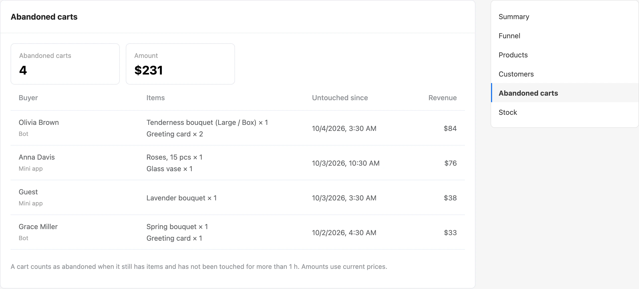Go to the Funnel section
The width and height of the screenshot is (639, 289).
[x=565, y=36]
